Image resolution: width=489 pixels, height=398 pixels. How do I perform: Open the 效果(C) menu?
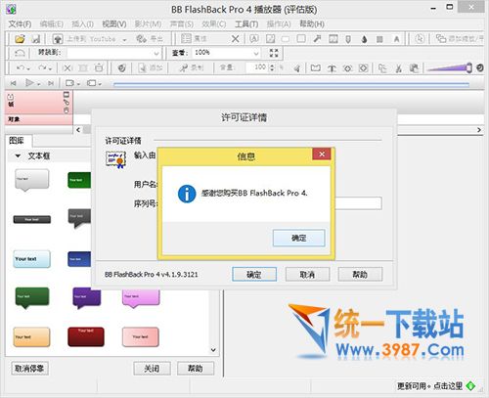(214, 24)
